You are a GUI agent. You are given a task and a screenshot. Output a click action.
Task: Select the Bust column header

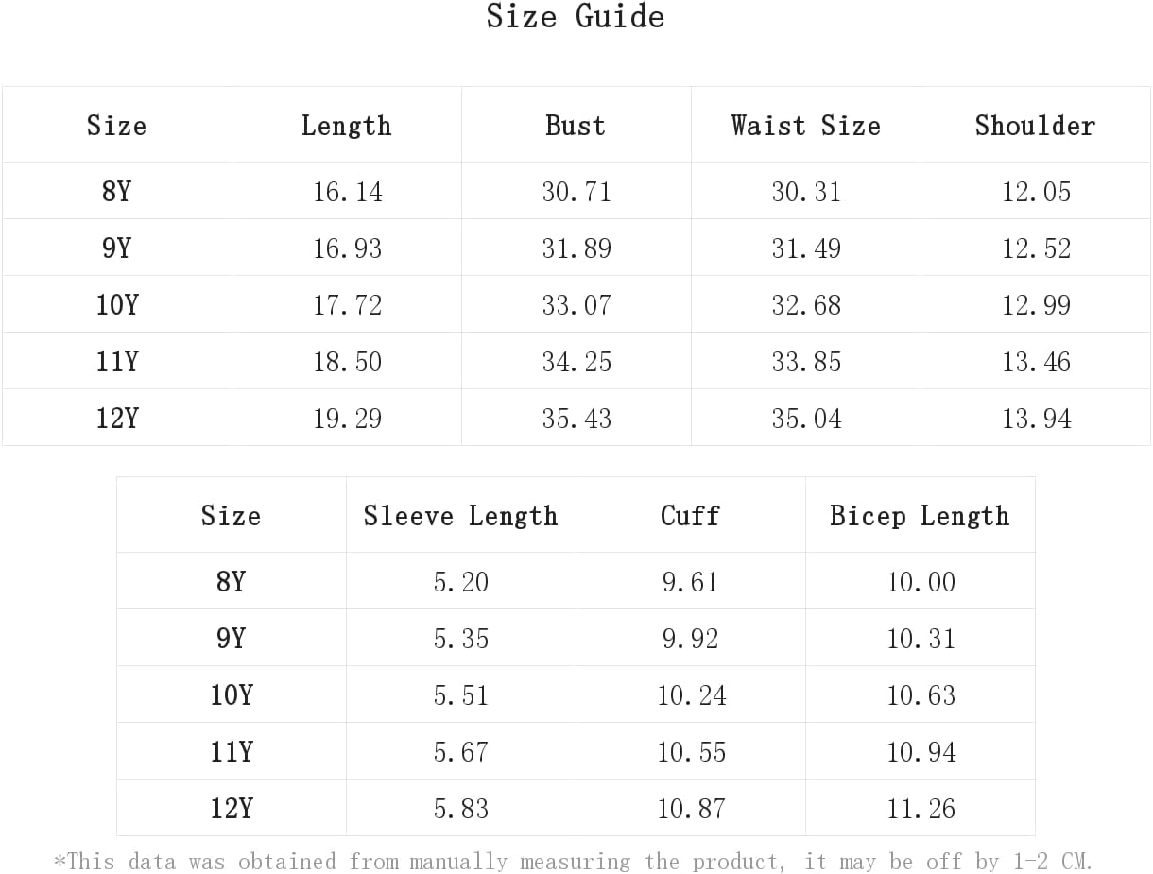click(x=576, y=126)
